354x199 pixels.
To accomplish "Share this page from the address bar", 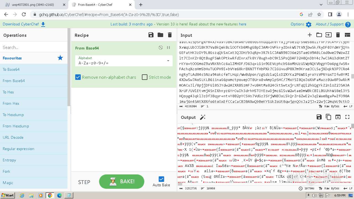I will [x=310, y=14].
